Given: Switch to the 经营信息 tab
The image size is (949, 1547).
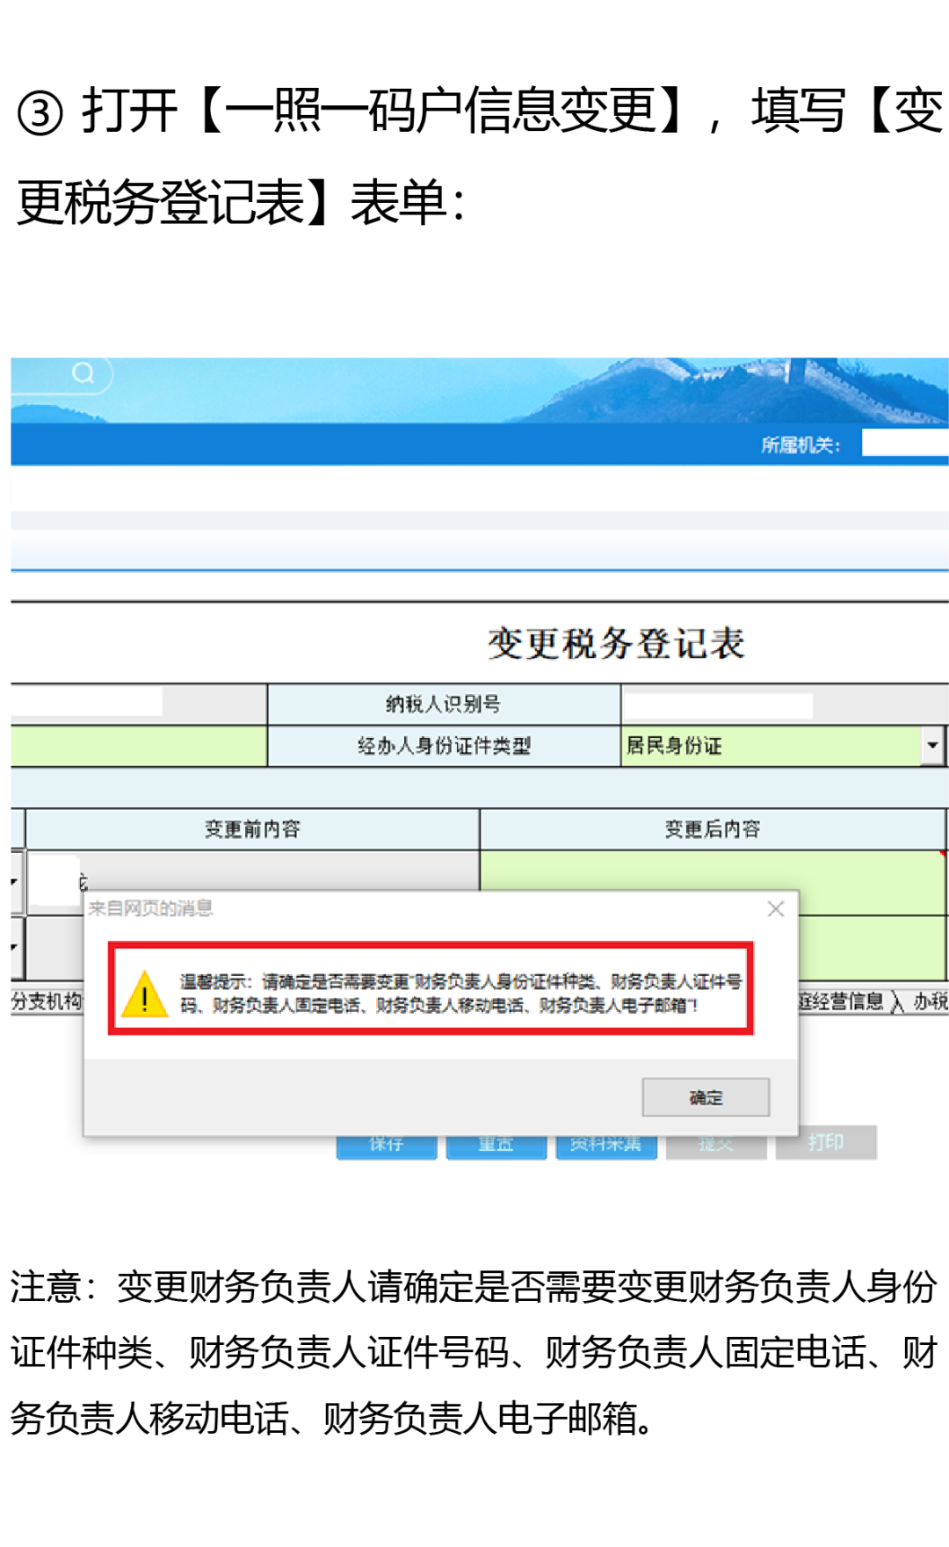Looking at the screenshot, I should click(x=842, y=1001).
